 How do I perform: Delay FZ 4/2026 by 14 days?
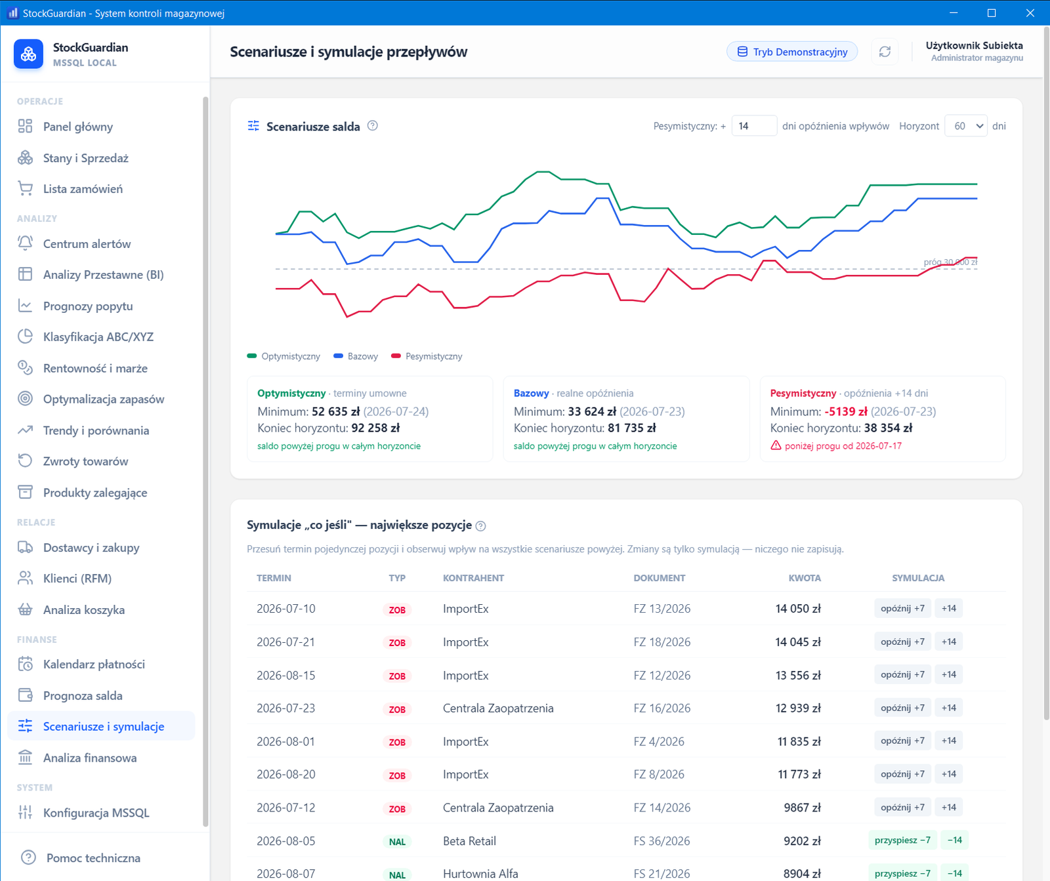click(949, 741)
